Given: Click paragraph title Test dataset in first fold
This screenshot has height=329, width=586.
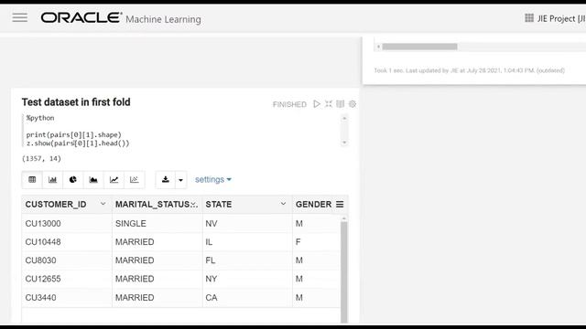Looking at the screenshot, I should pos(76,101).
